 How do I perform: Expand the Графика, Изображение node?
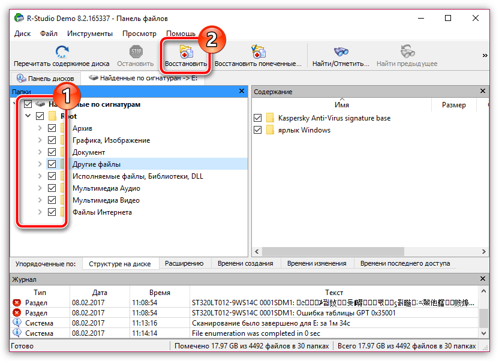coord(40,140)
